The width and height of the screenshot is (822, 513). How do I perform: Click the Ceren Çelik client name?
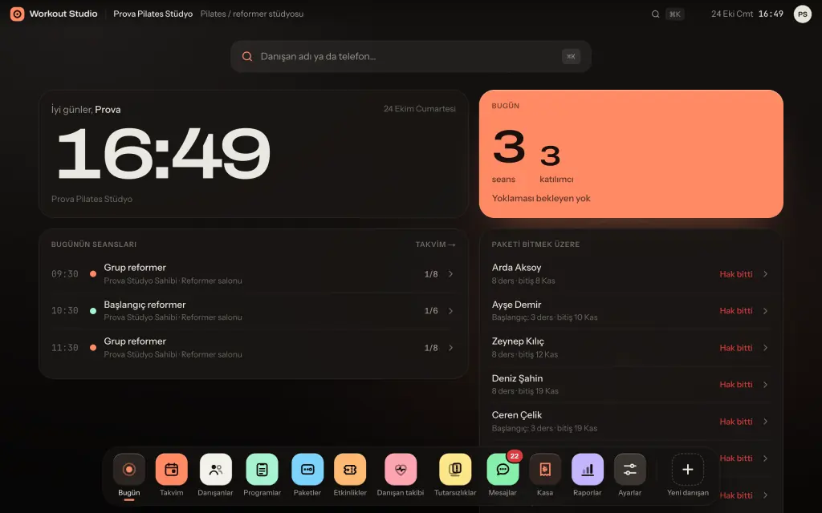point(517,415)
